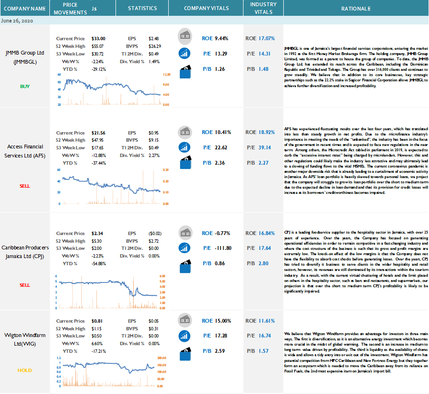Click AFS WoW value -12.88%

tap(98, 156)
